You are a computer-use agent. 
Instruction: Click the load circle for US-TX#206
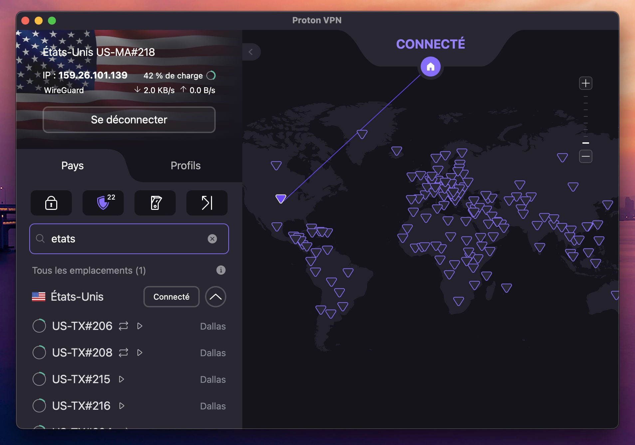coord(39,326)
